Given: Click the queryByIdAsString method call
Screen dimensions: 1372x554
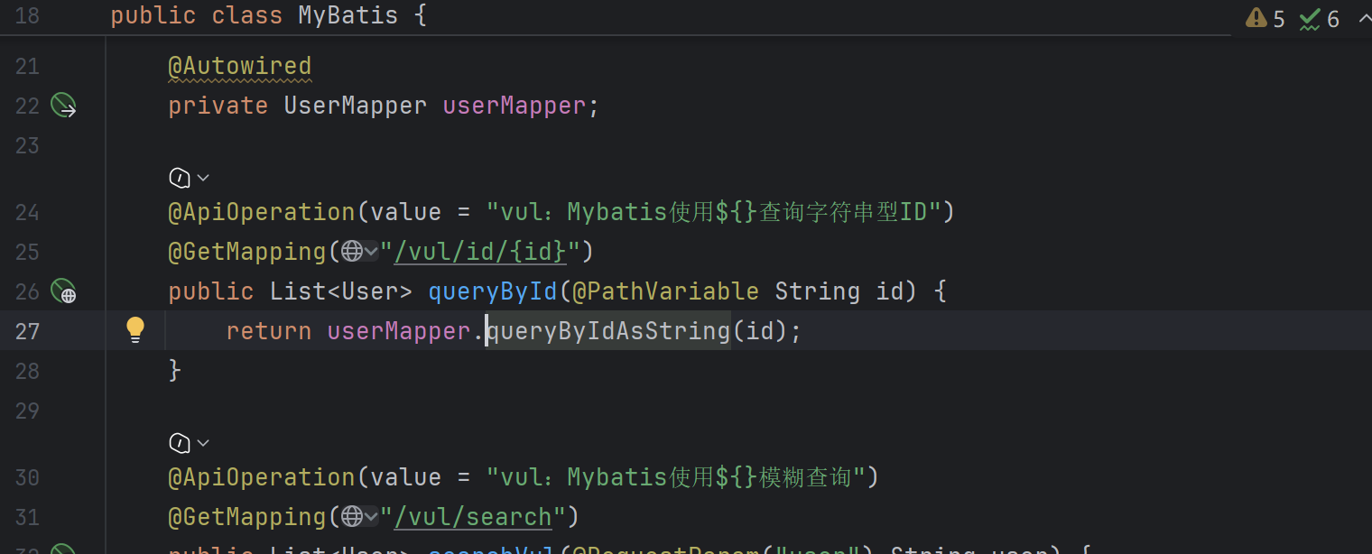Looking at the screenshot, I should [608, 331].
